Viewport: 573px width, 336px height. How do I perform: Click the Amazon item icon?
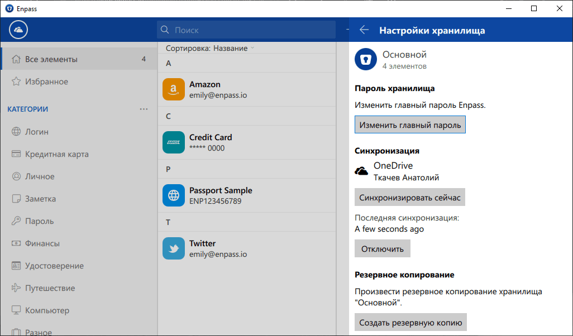tap(174, 89)
